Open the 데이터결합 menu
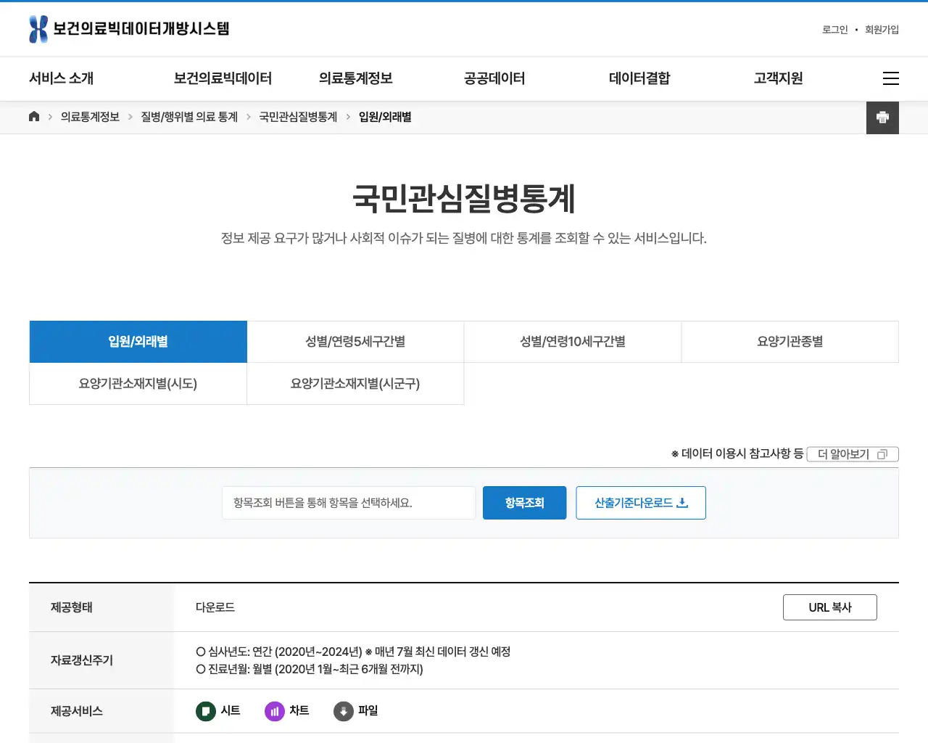 click(x=639, y=78)
